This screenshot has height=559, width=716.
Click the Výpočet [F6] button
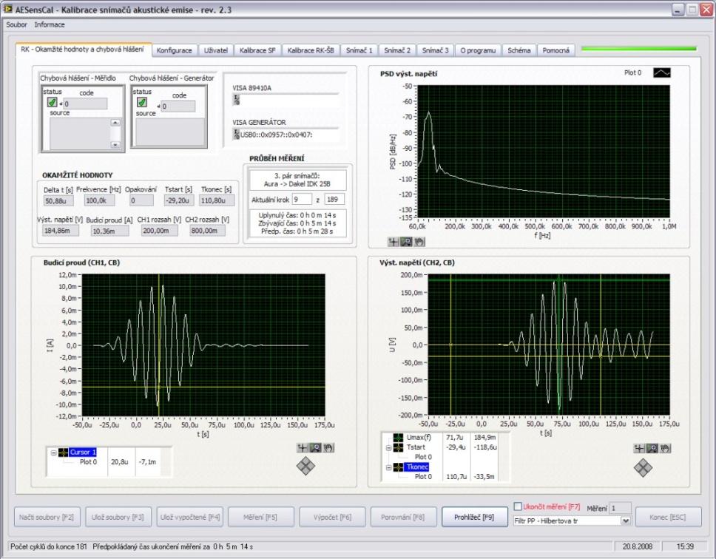pos(332,517)
